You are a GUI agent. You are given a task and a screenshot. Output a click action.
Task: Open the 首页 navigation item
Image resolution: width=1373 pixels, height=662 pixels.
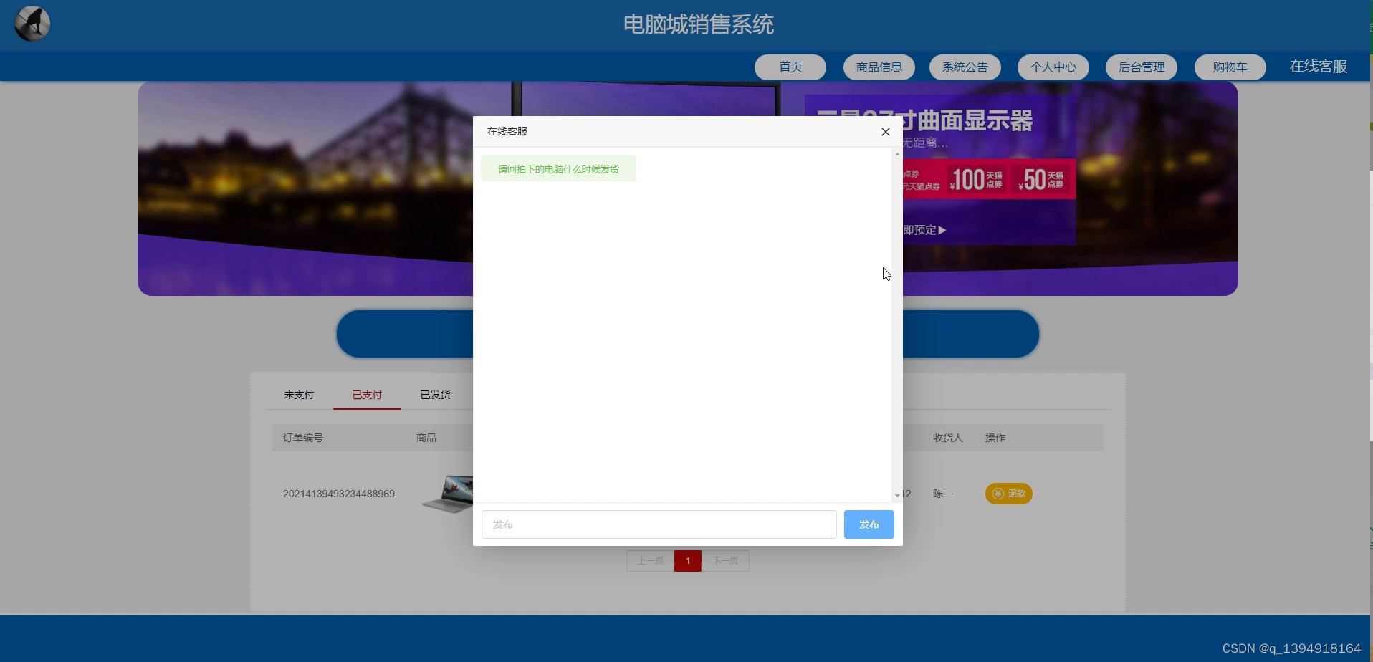click(790, 67)
